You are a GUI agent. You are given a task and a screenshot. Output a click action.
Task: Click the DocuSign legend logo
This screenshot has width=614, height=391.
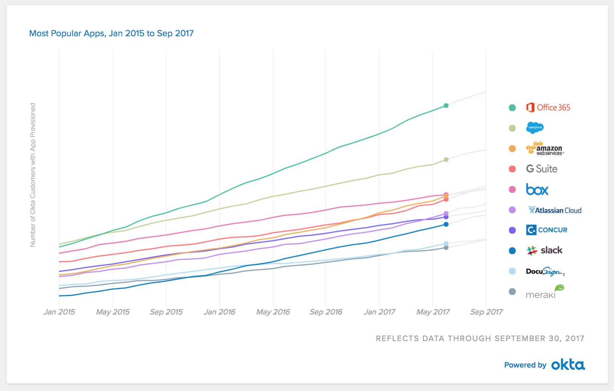pos(545,272)
